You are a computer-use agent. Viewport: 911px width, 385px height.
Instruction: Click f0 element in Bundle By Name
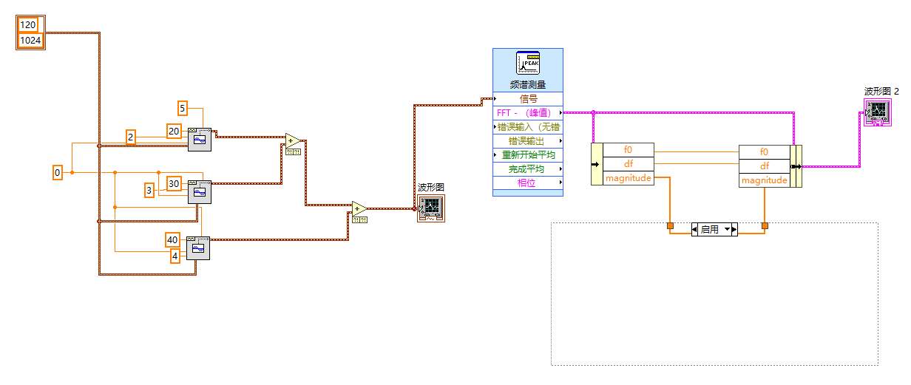(765, 152)
